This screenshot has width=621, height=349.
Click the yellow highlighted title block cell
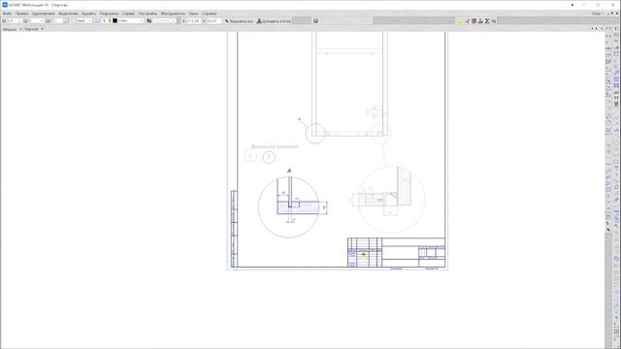coord(364,254)
